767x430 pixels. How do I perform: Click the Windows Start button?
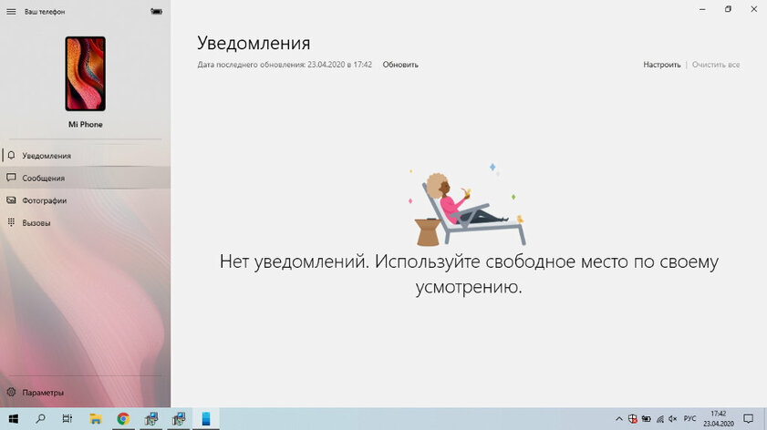[13, 419]
